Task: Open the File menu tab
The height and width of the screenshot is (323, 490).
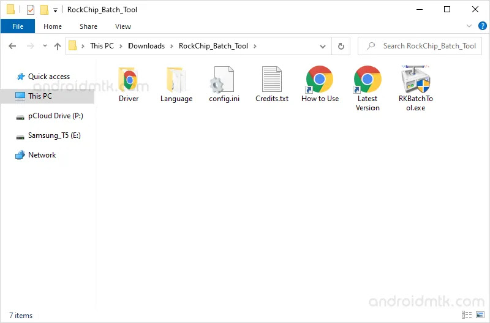Action: coord(18,26)
